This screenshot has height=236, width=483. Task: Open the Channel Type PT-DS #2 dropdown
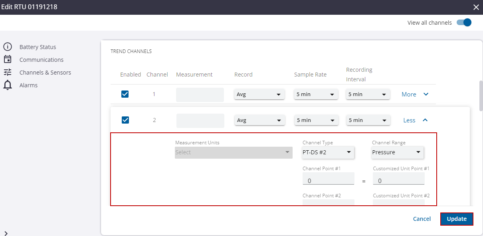pos(328,152)
